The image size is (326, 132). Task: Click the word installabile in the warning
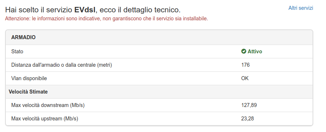[197, 19]
